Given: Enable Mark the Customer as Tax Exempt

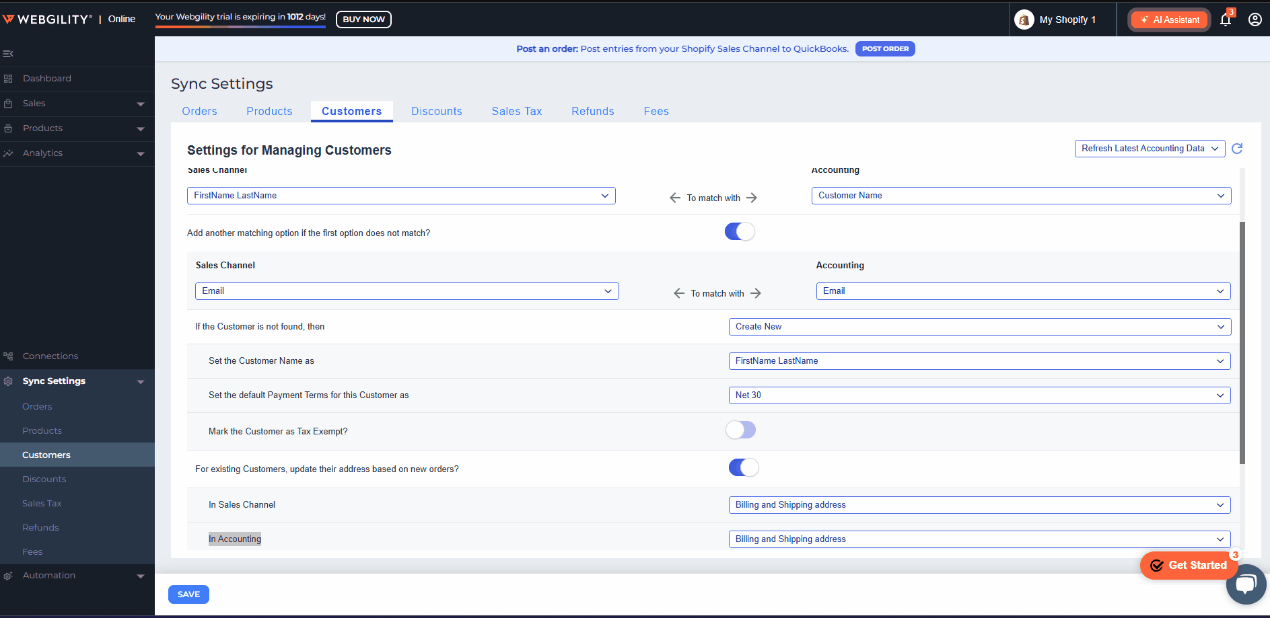Looking at the screenshot, I should (740, 430).
